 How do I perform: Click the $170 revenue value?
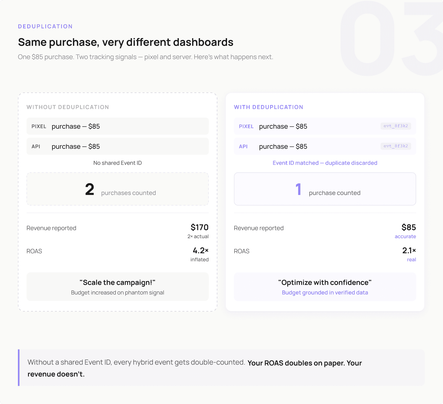point(199,227)
